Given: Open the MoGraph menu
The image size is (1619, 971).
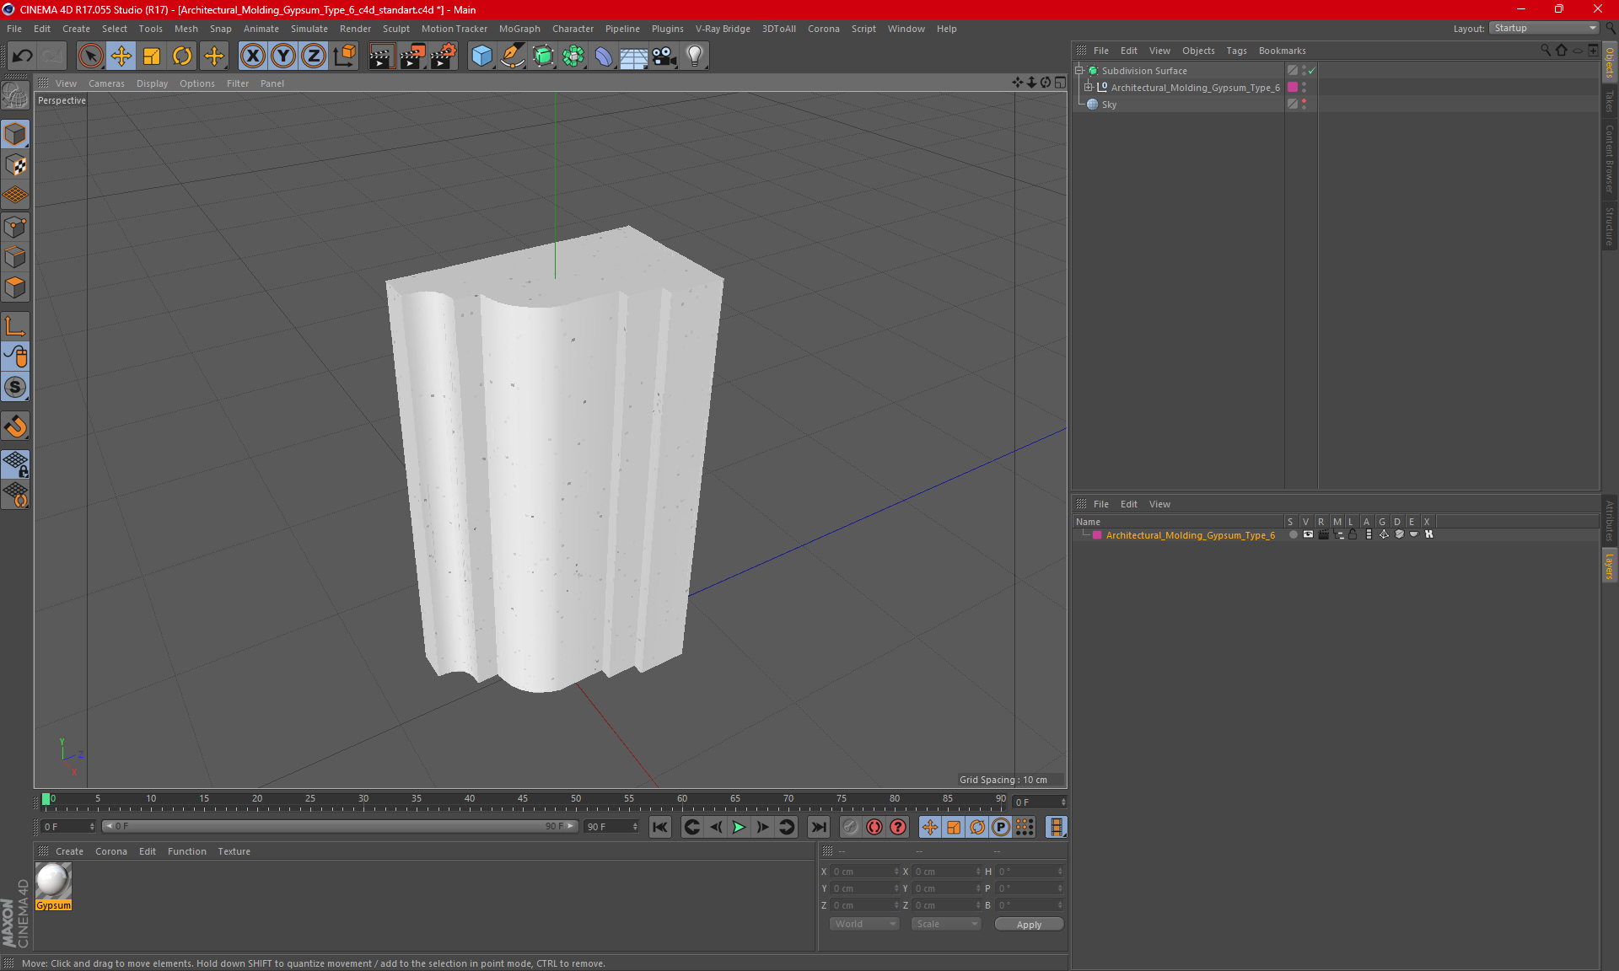Looking at the screenshot, I should point(519,29).
